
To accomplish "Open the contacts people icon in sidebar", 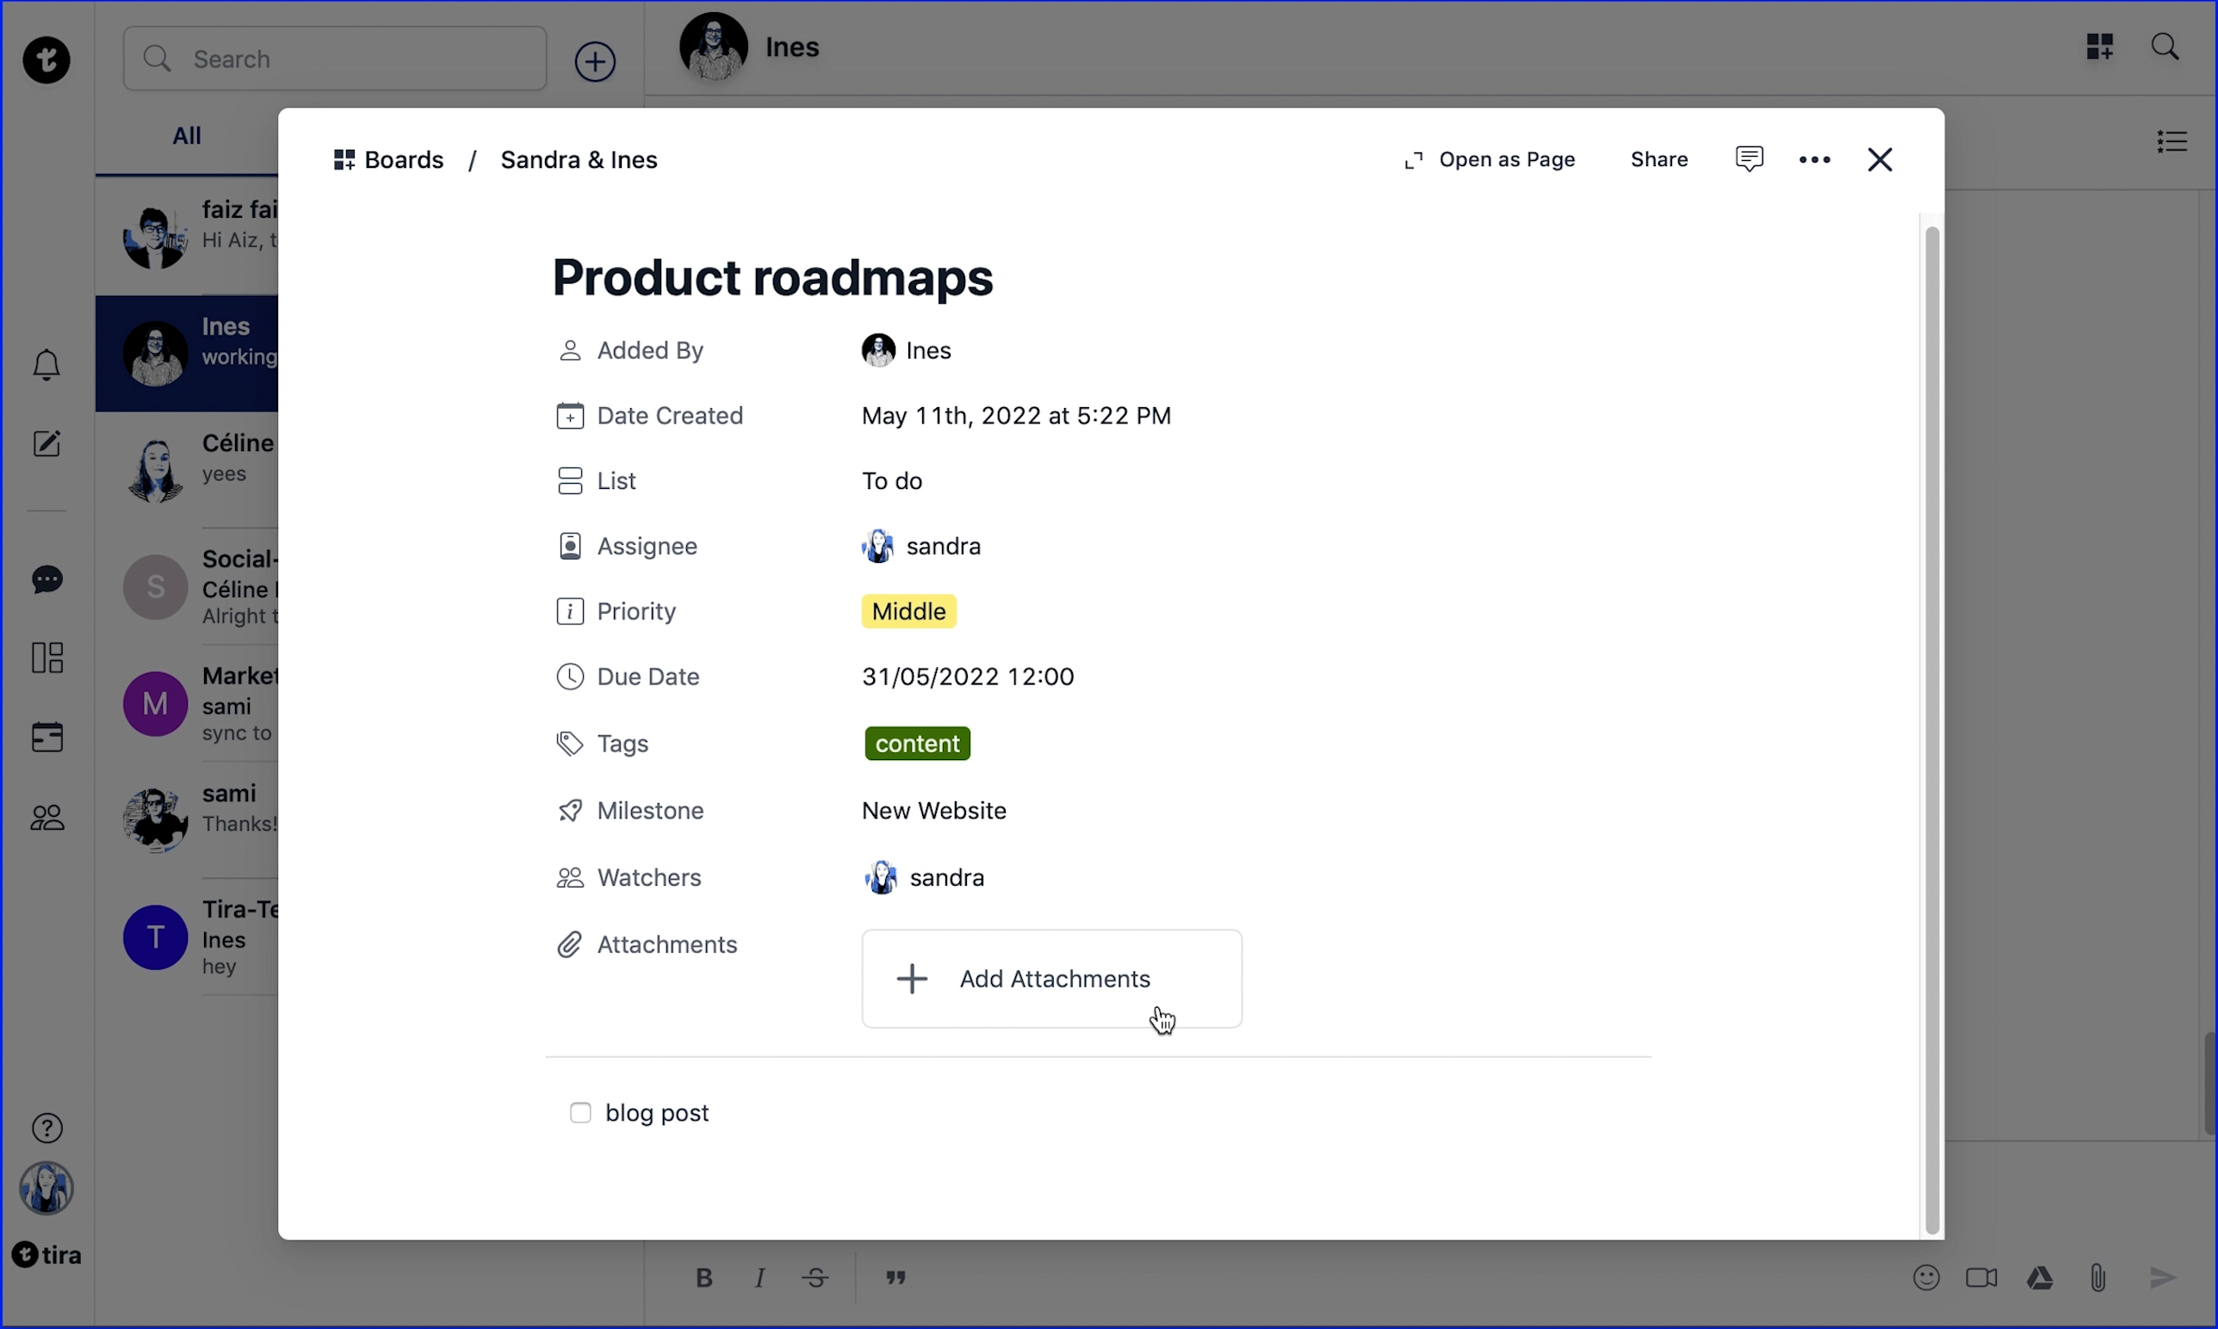I will click(46, 817).
